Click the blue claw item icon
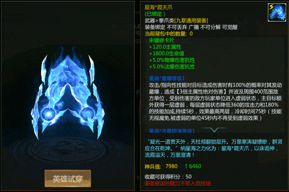The image size is (289, 192). click(x=277, y=12)
